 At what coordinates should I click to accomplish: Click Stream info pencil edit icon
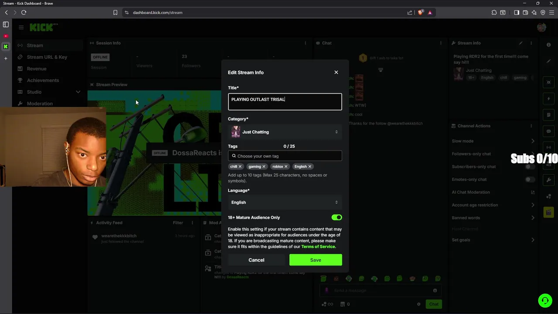point(521,43)
